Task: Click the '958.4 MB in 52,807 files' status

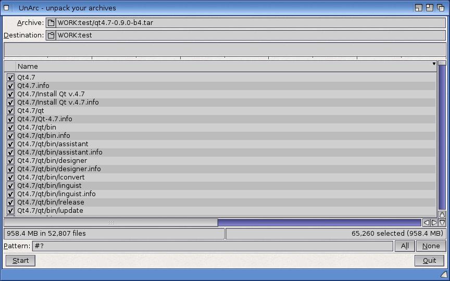Action: [x=114, y=234]
